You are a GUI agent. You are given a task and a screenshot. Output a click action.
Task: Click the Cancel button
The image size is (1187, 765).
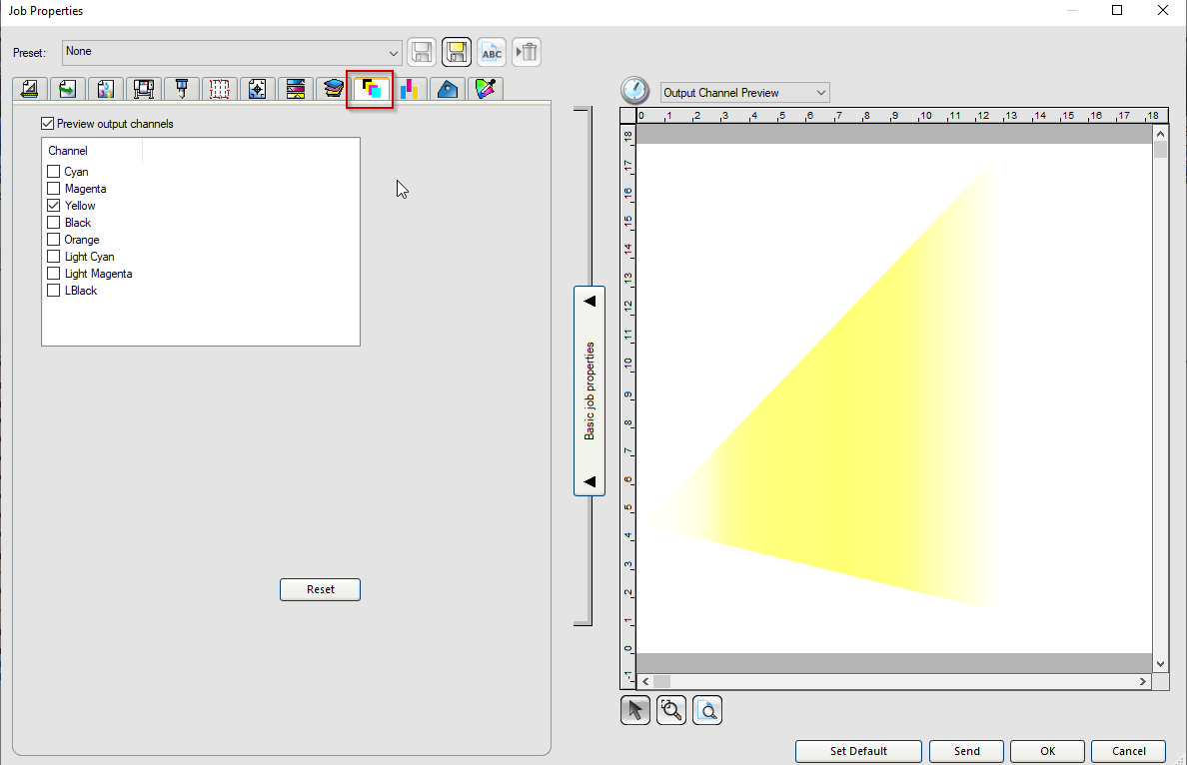point(1129,751)
